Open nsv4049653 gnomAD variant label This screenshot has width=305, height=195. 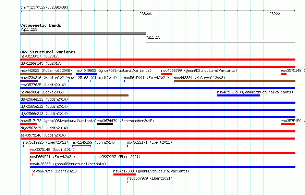[113, 70]
